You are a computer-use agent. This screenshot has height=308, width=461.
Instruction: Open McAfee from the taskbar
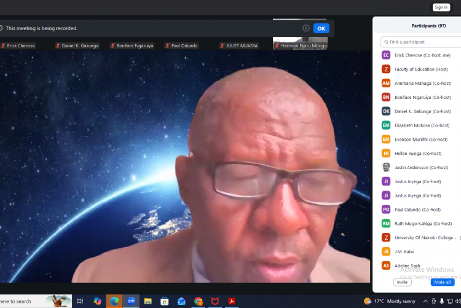click(215, 301)
